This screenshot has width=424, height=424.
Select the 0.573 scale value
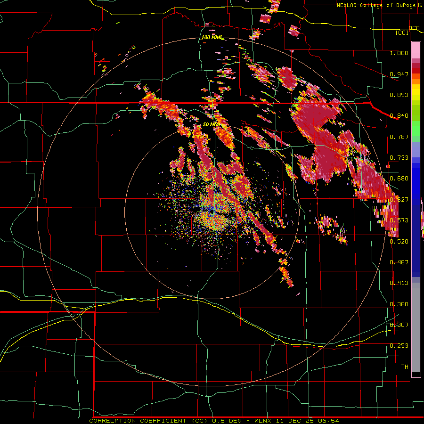[x=399, y=220]
